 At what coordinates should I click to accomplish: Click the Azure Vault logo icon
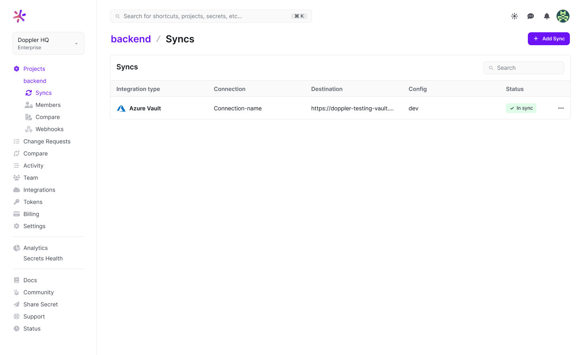pyautogui.click(x=121, y=109)
